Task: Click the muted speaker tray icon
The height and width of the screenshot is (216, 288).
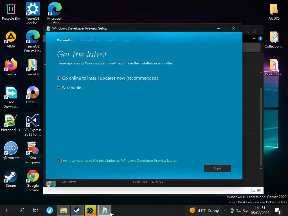Action: (245, 210)
